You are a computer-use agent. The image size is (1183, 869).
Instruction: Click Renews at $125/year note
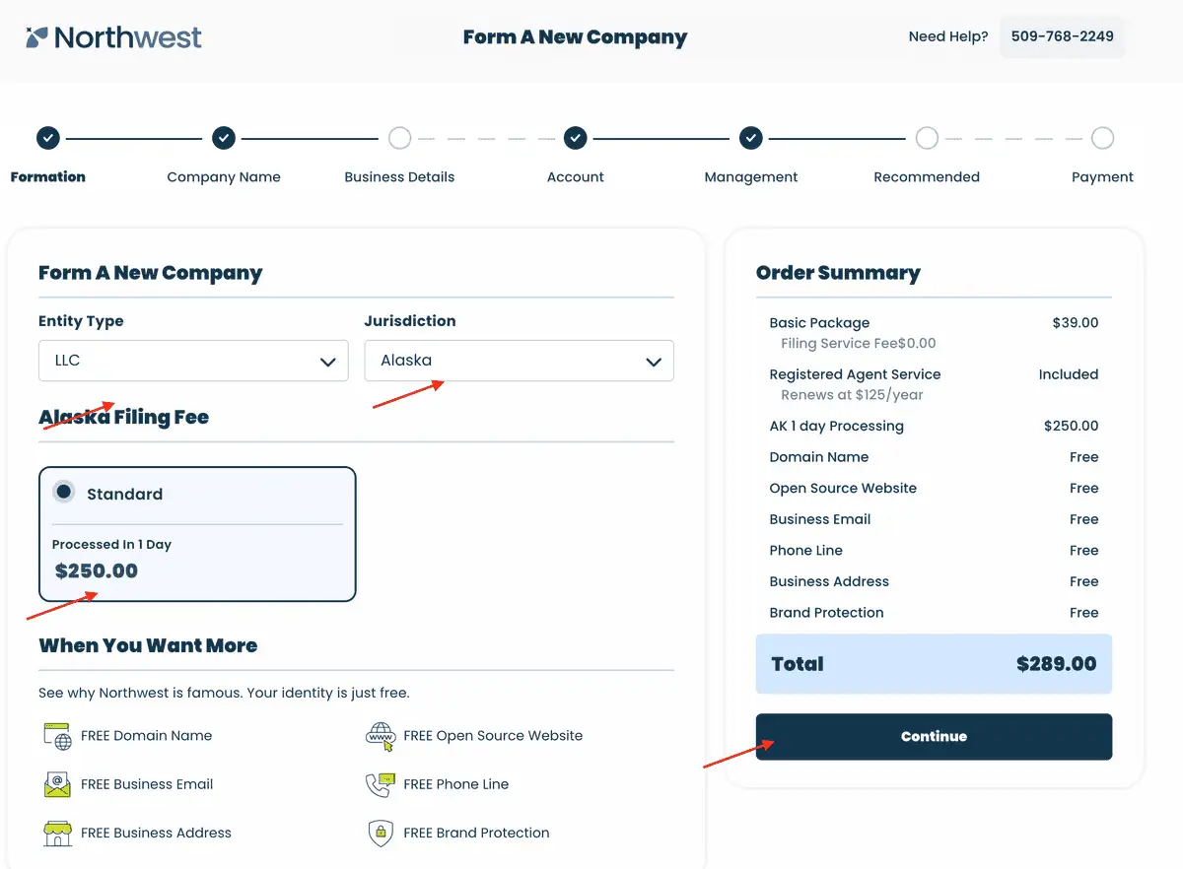pos(852,395)
